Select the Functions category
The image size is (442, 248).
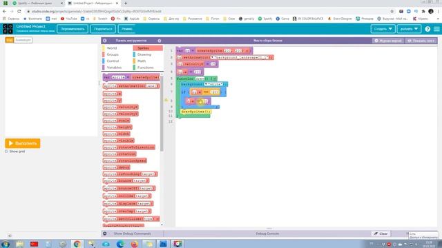pyautogui.click(x=146, y=68)
